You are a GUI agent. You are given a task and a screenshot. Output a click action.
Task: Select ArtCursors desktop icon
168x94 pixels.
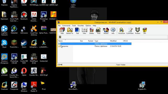click(x=24, y=30)
